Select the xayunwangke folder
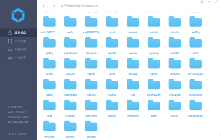This screenshot has width=221, height=140. [x=196, y=67]
